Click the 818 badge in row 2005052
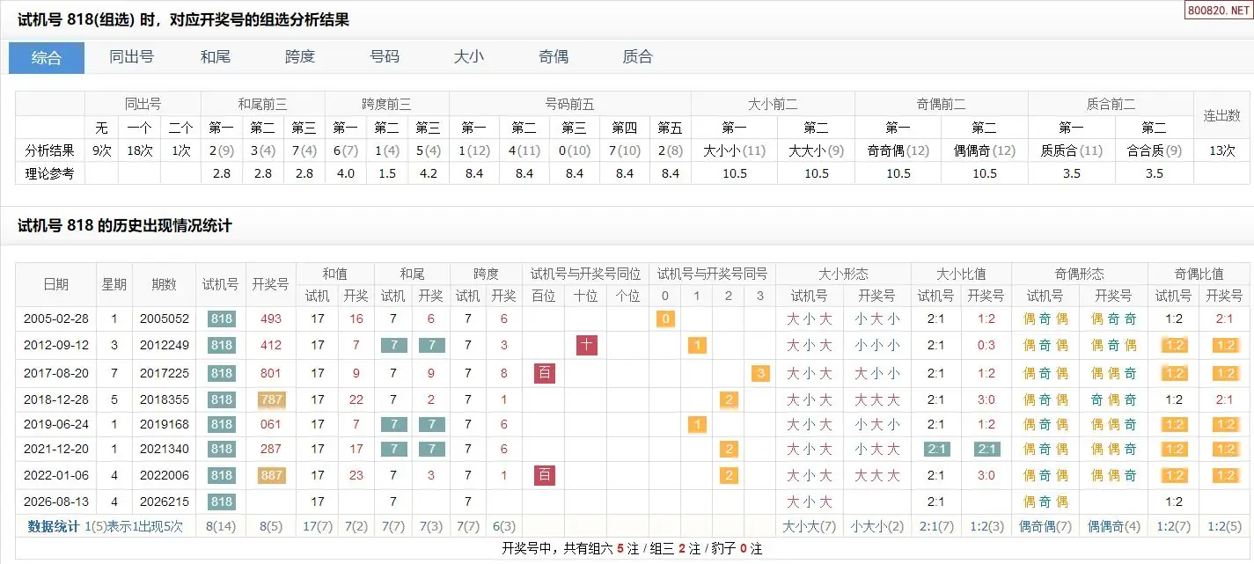 coord(221,319)
